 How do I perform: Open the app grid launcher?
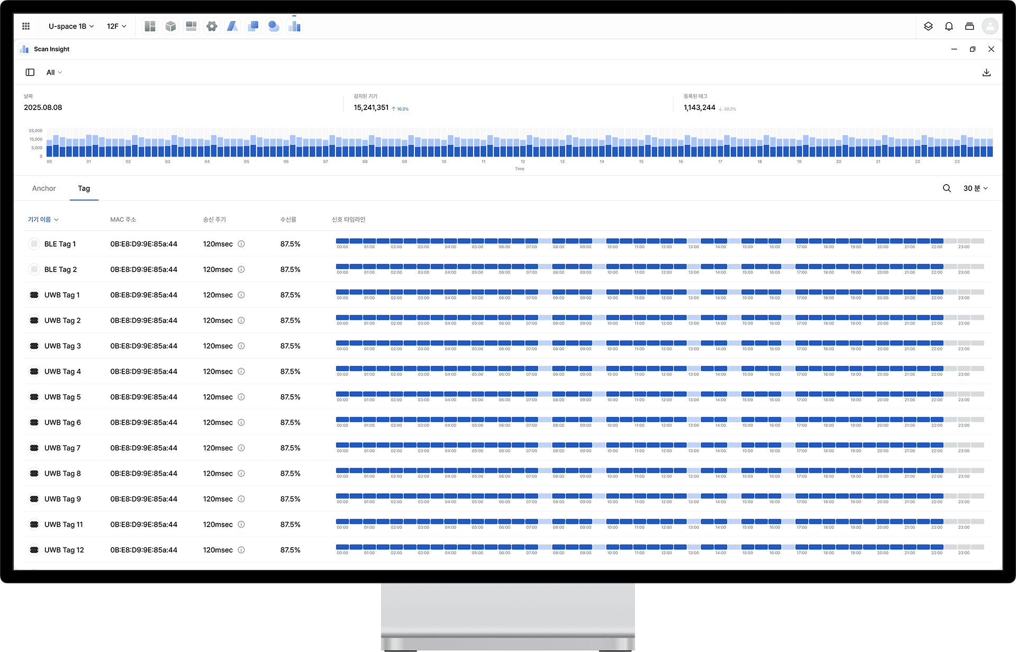coord(26,26)
